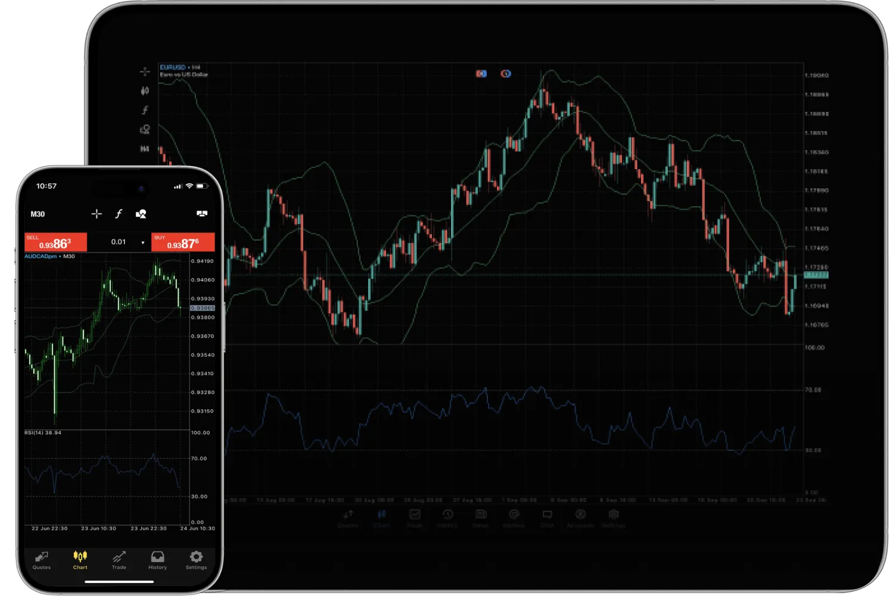Open the objects shapes tool on phone
Image resolution: width=889 pixels, height=611 pixels.
[x=141, y=214]
